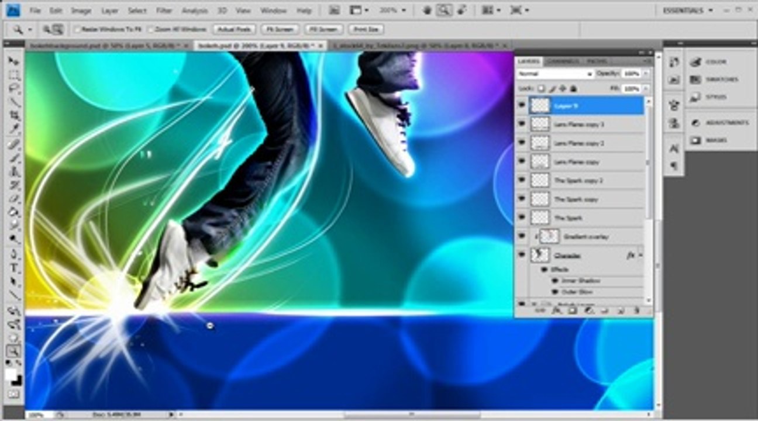This screenshot has width=758, height=421.
Task: Select the Eraser tool
Action: [x=13, y=199]
